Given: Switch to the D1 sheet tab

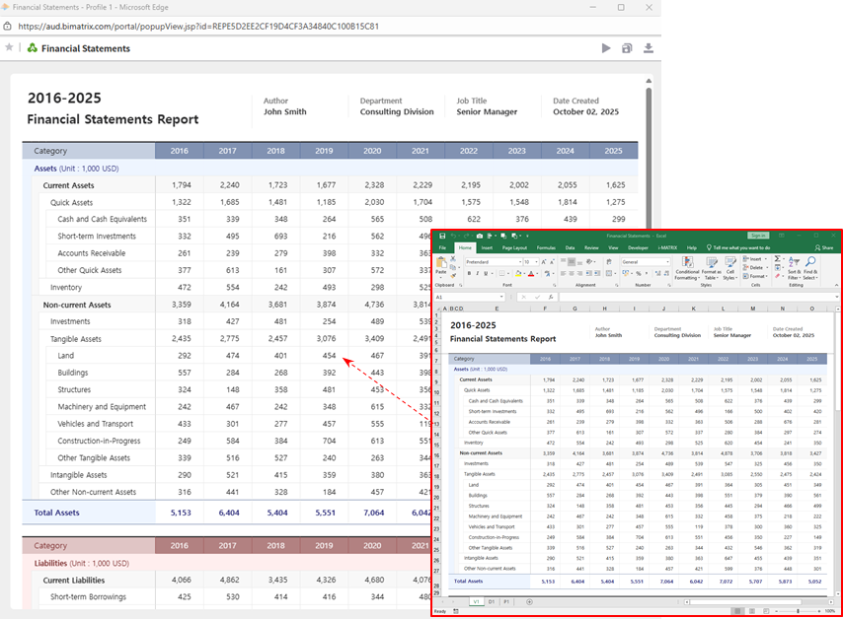Looking at the screenshot, I should (x=491, y=600).
